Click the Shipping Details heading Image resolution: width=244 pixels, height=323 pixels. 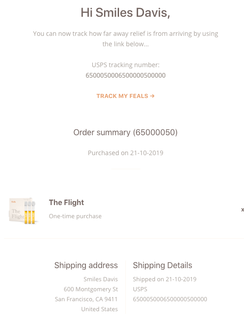pyautogui.click(x=163, y=265)
